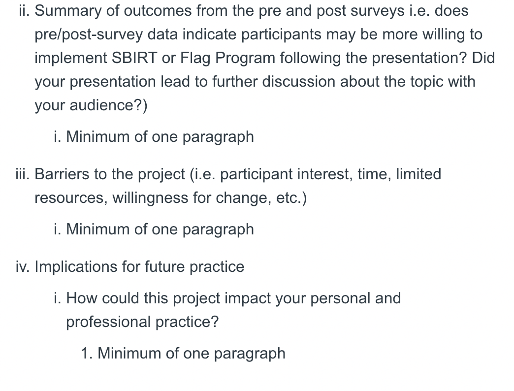This screenshot has height=391, width=514.
Task: Click 'your audience?)' text line
Action: [91, 105]
